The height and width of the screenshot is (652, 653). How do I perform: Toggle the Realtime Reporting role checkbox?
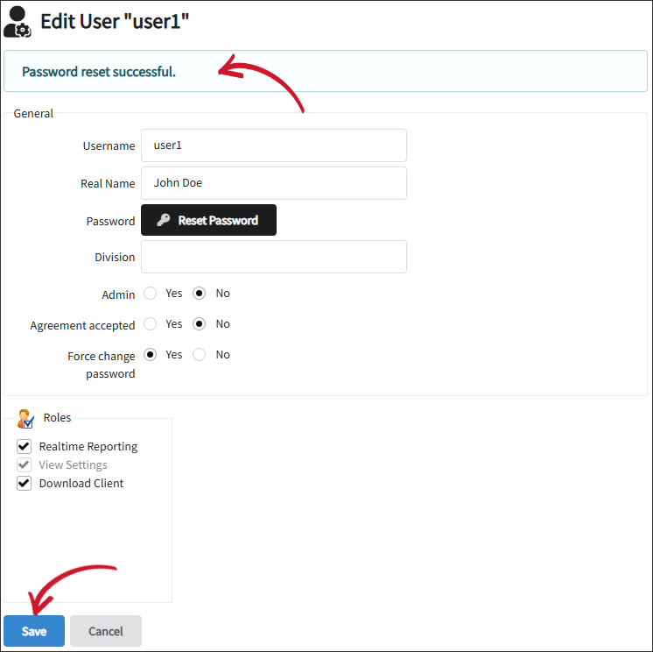pos(24,446)
